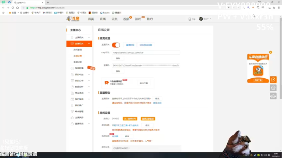Click the microphone icon beside 主播相关
The height and width of the screenshot is (158, 282).
pos(72,38)
